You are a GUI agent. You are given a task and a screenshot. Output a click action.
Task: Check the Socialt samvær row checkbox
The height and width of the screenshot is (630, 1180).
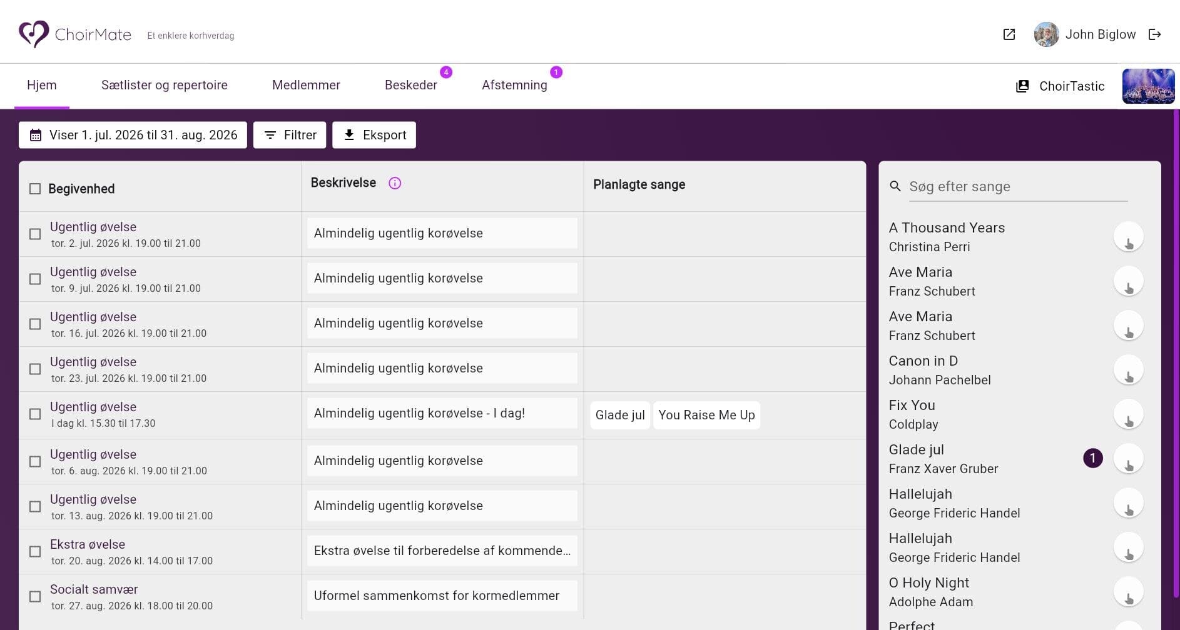point(35,597)
